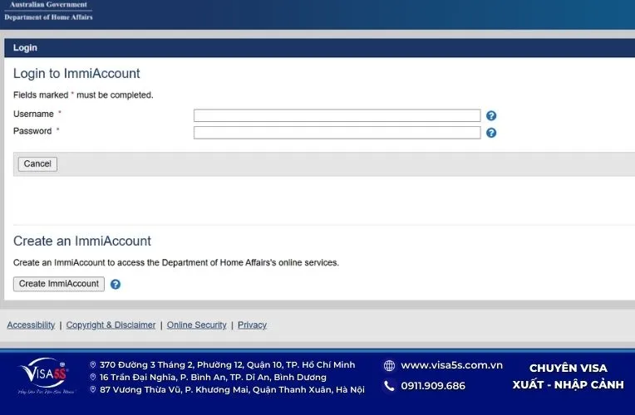
Task: Click the 'Create an ImmiAccount' heading
Action: [82, 241]
